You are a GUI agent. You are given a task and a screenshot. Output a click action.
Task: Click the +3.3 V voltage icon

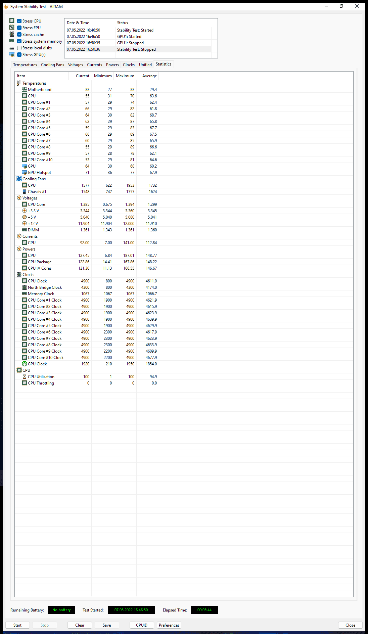click(x=24, y=211)
